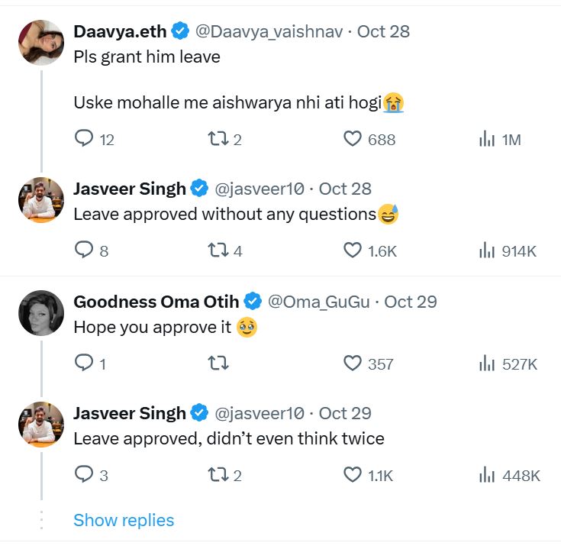Retweet Daavya.eth's 'Pls grant him leave' post
The height and width of the screenshot is (546, 561).
(x=218, y=139)
